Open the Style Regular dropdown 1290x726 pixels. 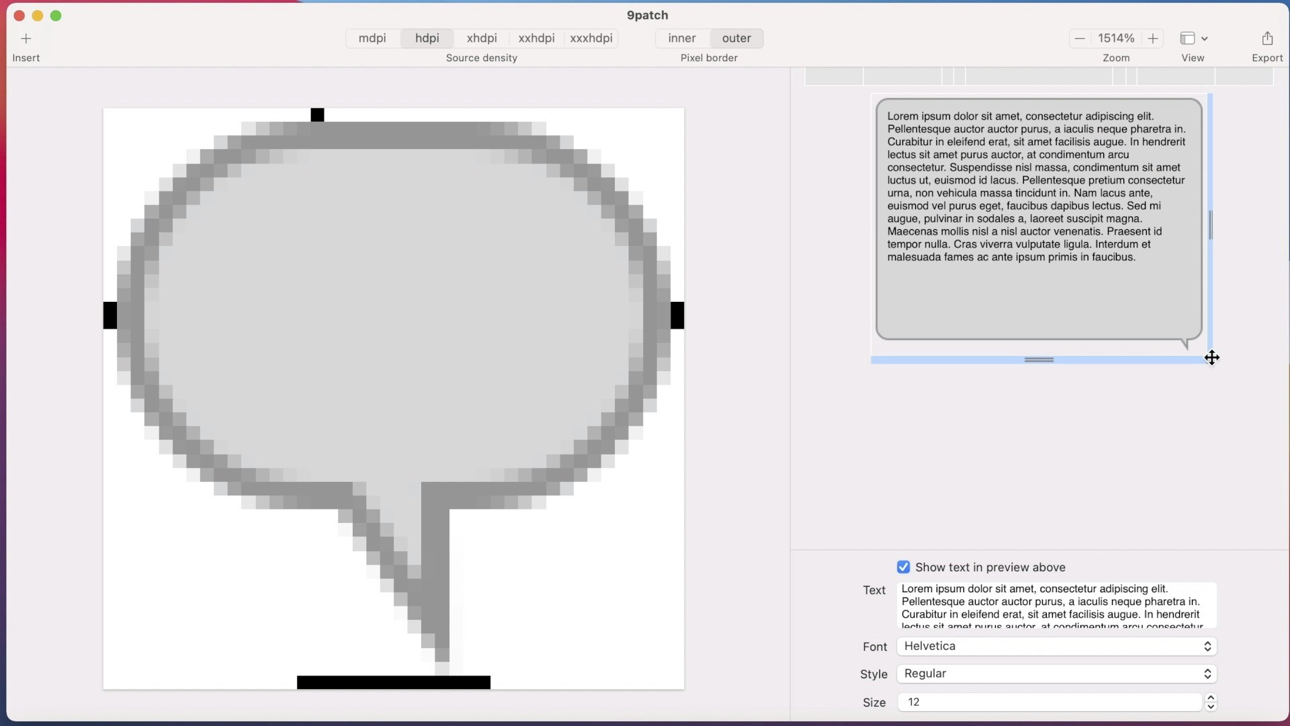tap(1056, 674)
